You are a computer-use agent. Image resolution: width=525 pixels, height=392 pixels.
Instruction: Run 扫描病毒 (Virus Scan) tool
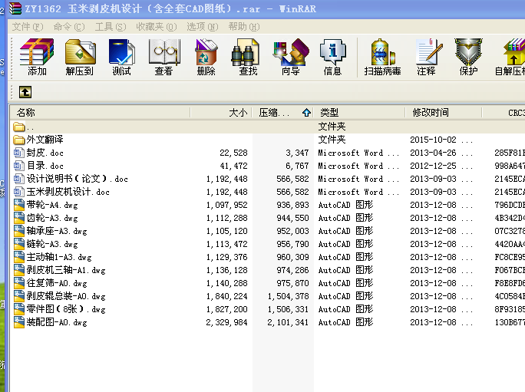pyautogui.click(x=382, y=57)
